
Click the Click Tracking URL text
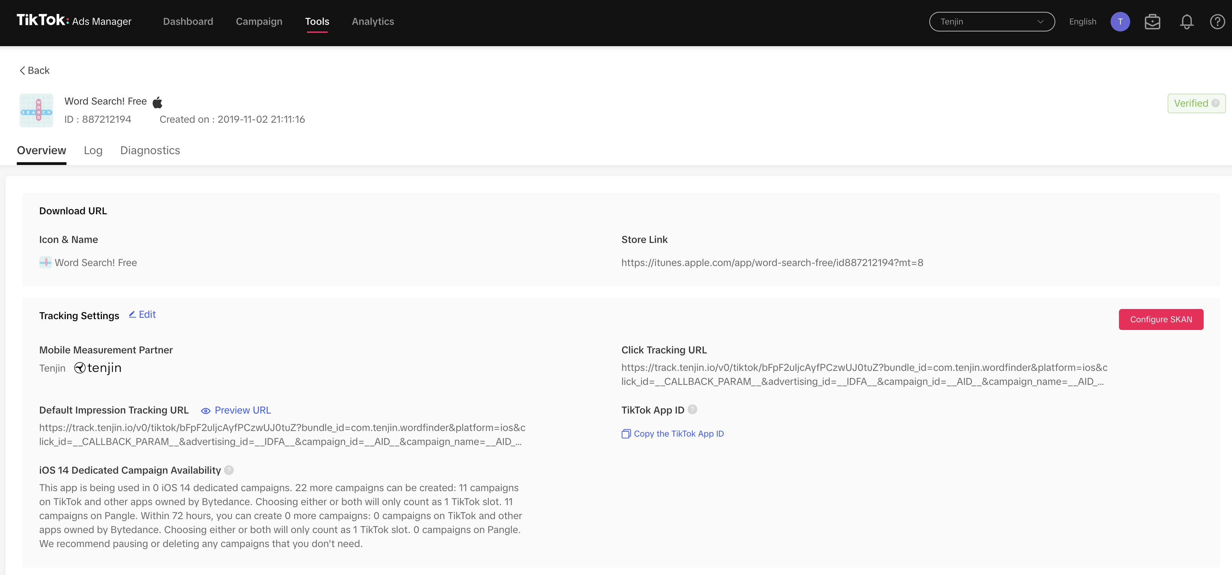pos(865,374)
